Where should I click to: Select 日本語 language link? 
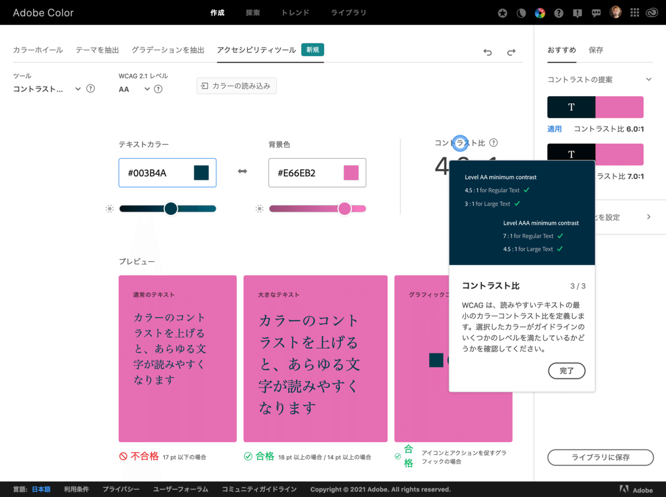[x=41, y=489]
